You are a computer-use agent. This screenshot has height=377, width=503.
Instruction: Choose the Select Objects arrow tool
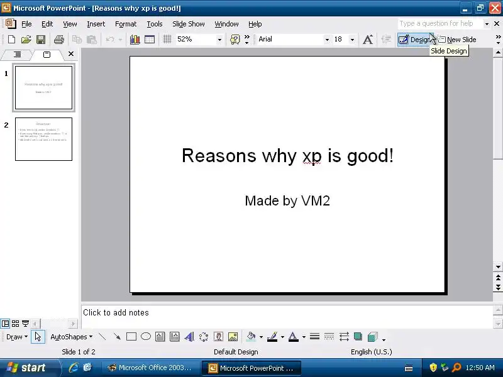click(38, 337)
